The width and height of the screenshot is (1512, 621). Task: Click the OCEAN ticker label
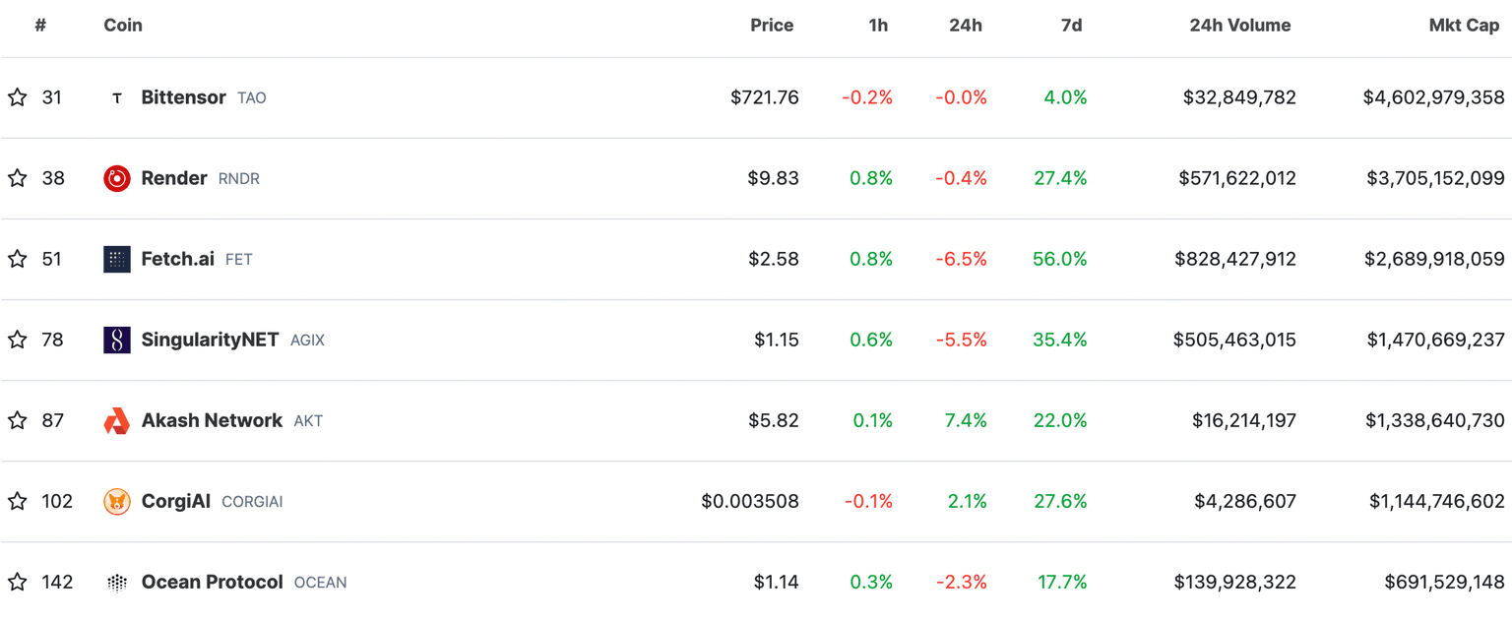click(320, 582)
